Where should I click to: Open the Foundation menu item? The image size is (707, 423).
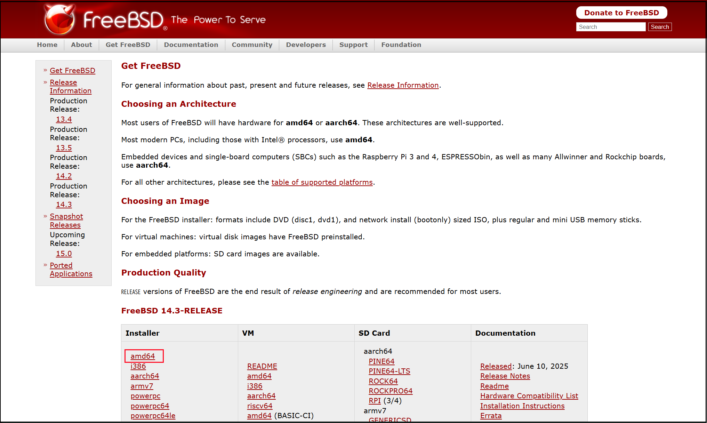point(401,45)
